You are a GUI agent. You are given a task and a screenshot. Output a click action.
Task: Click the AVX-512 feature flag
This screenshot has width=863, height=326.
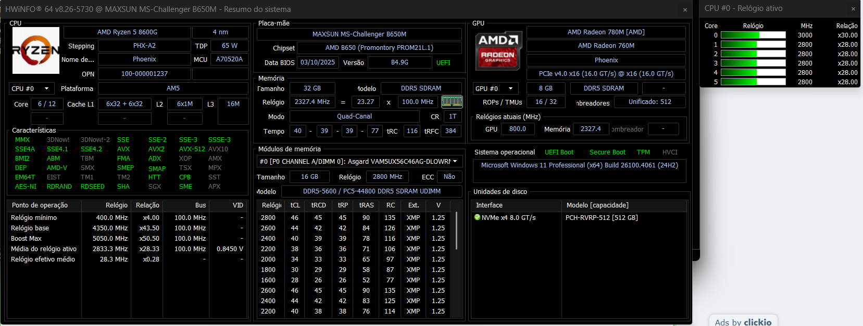[x=192, y=149]
